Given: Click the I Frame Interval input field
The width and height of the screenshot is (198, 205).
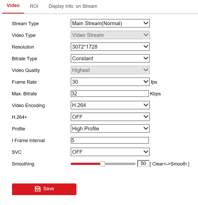Looking at the screenshot, I should click(x=110, y=140).
